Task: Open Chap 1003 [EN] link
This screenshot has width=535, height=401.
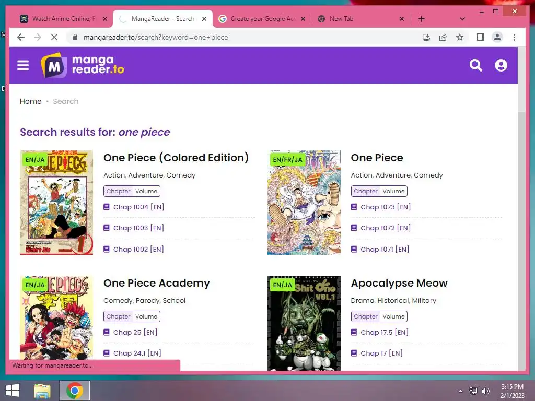Action: tap(138, 228)
